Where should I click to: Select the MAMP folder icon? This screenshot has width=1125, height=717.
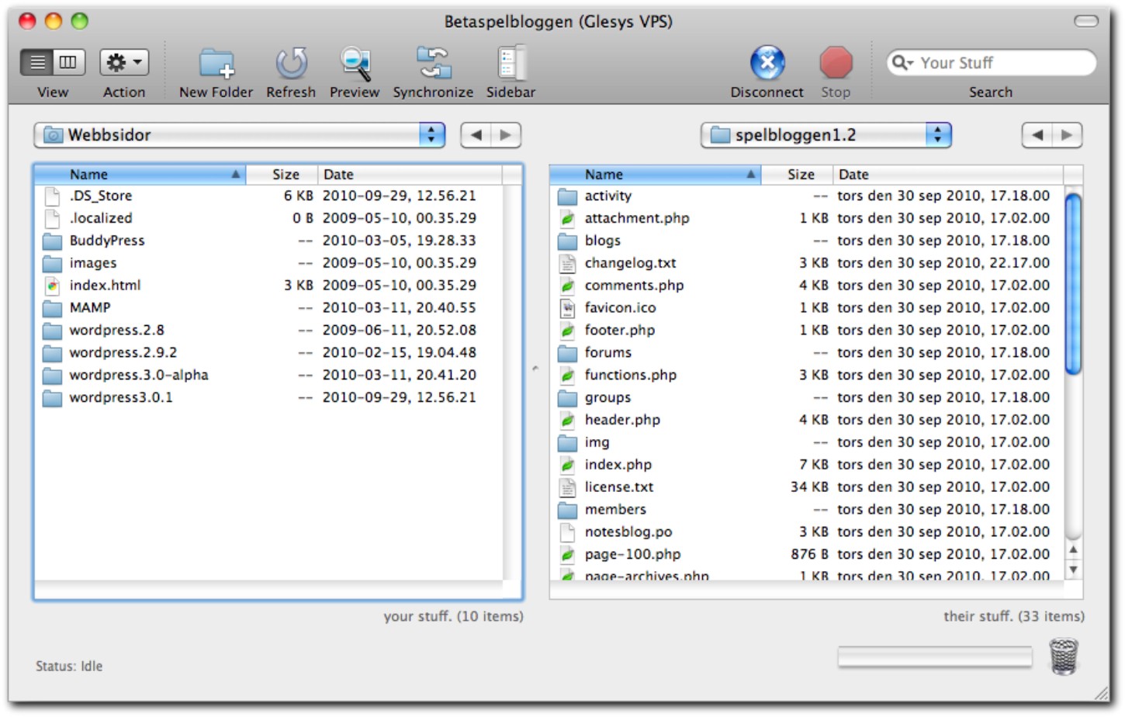52,308
